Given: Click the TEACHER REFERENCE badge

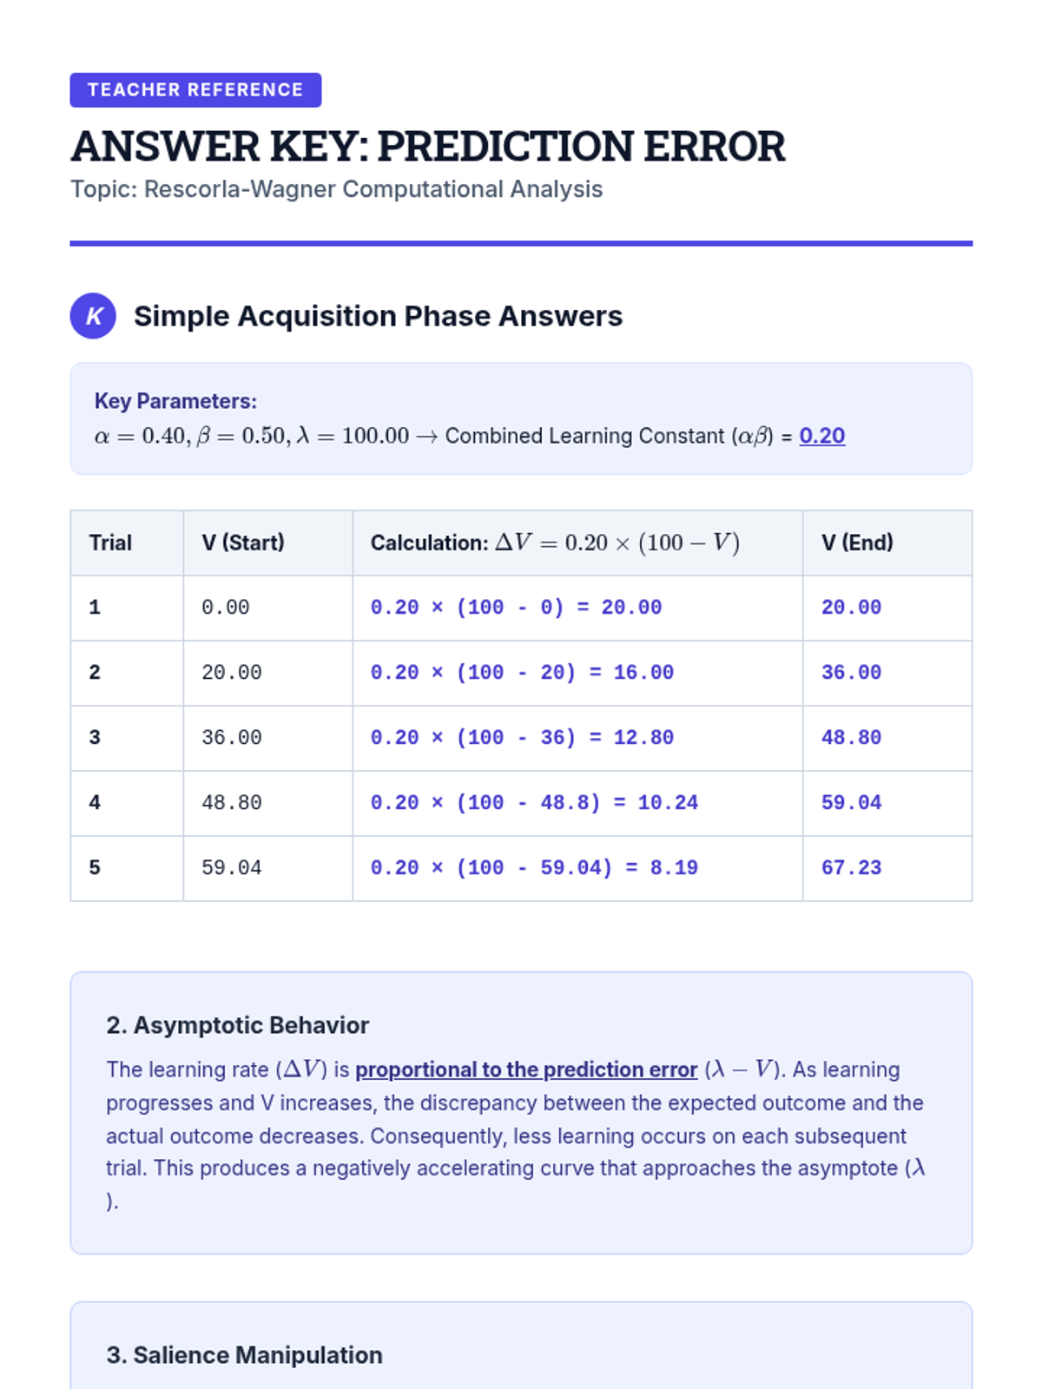Looking at the screenshot, I should [x=195, y=90].
